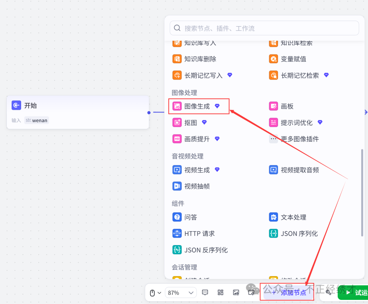Open 更多图像插件 for more plugins
This screenshot has width=368, height=304.
(x=300, y=139)
